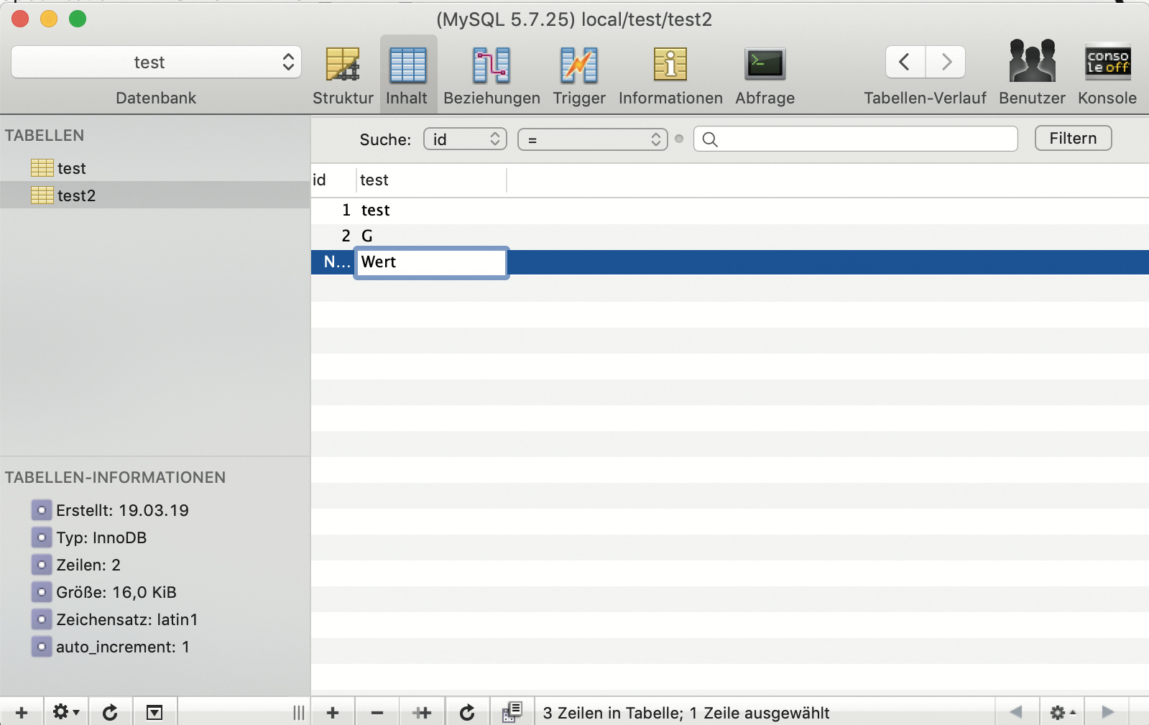Delete selected row with minus button
This screenshot has width=1149, height=725.
tap(377, 712)
